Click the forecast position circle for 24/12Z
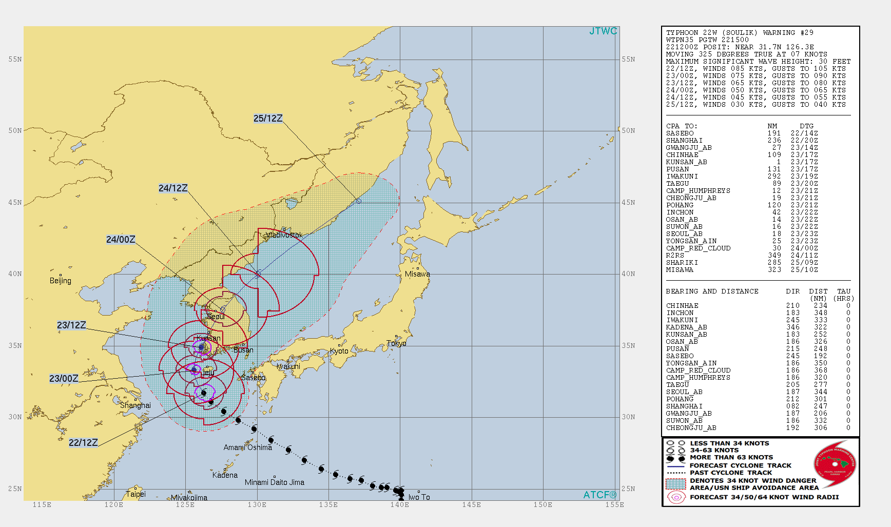This screenshot has width=891, height=527. (x=258, y=273)
